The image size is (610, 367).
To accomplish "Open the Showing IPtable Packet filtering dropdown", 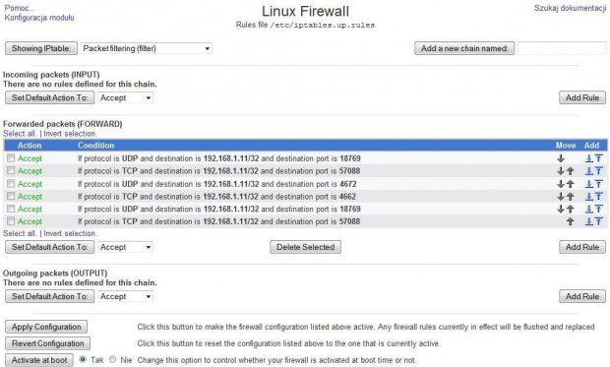I will coord(147,48).
